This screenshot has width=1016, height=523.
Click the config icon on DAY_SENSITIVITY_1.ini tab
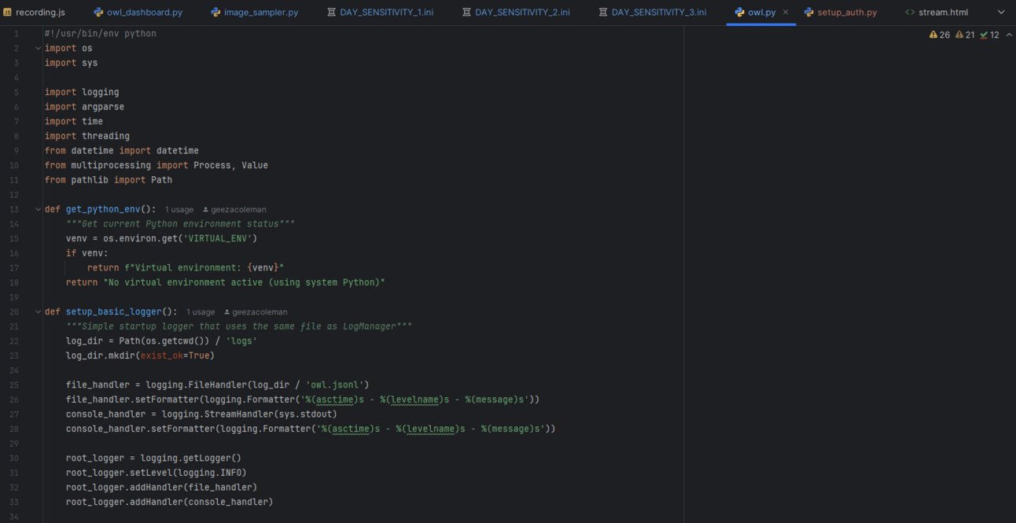[331, 13]
